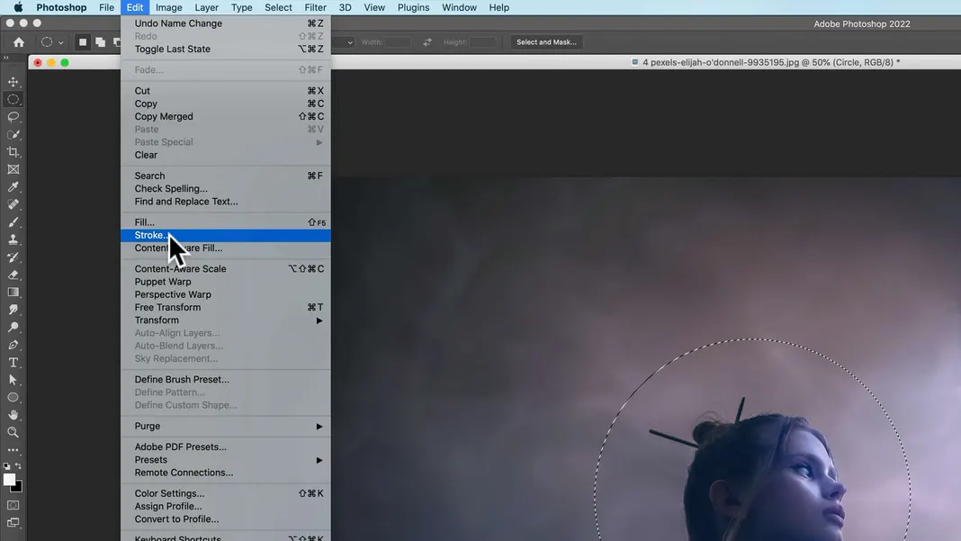The height and width of the screenshot is (541, 961).
Task: Select the Brush tool
Action: point(13,222)
